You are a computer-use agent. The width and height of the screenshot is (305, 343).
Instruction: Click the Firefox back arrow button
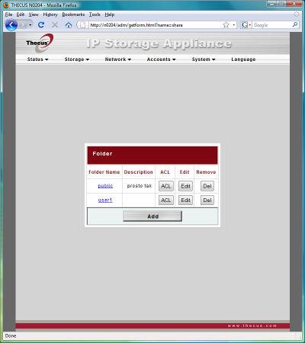click(x=11, y=25)
